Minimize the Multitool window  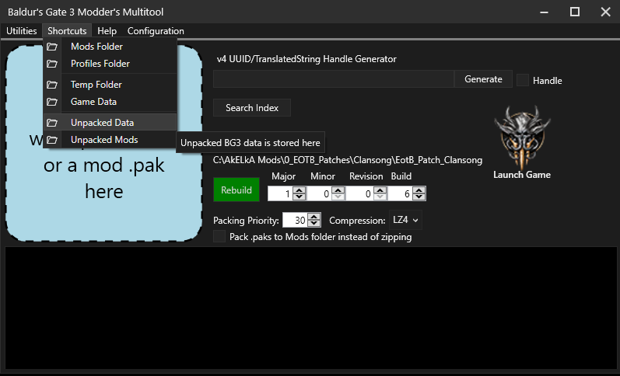[544, 12]
